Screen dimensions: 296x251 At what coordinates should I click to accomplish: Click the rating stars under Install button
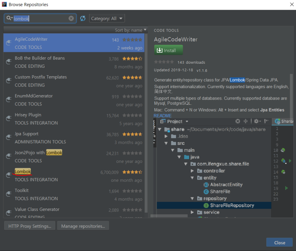point(164,62)
